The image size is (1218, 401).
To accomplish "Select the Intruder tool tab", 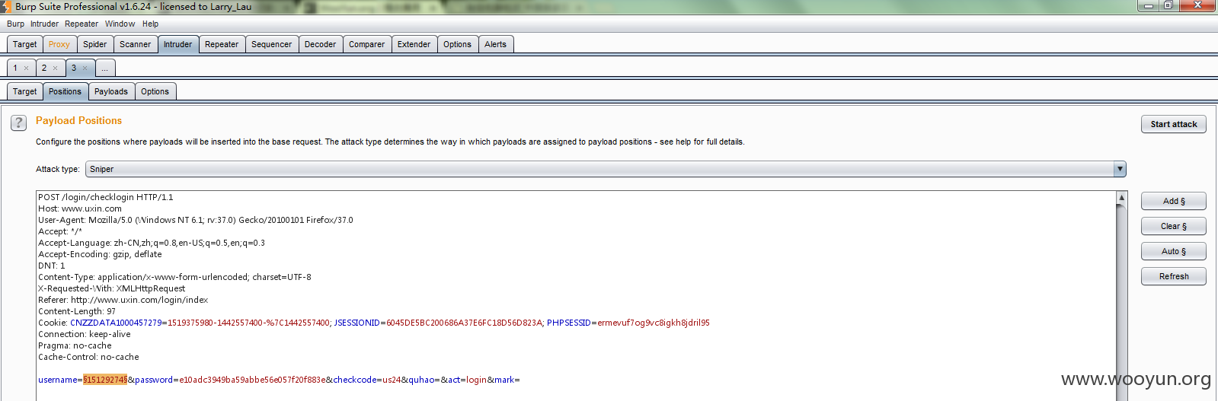I will pyautogui.click(x=178, y=44).
